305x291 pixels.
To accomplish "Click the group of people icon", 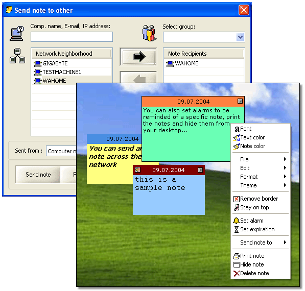I will click(x=149, y=33).
